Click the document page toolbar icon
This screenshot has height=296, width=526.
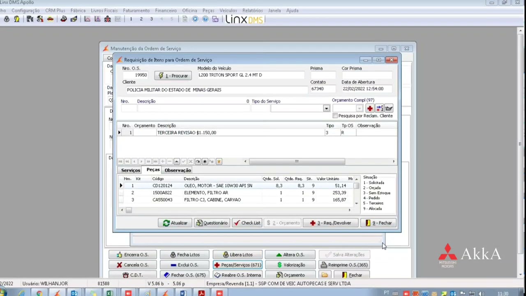(185, 19)
